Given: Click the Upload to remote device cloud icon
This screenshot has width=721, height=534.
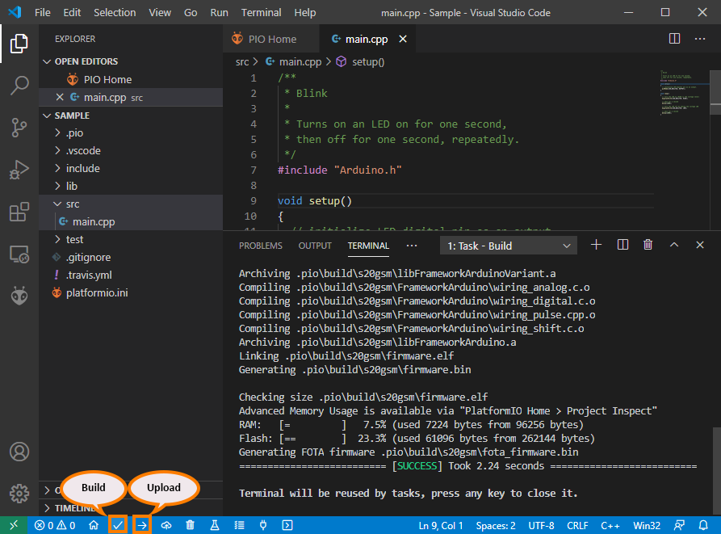Looking at the screenshot, I should [166, 525].
